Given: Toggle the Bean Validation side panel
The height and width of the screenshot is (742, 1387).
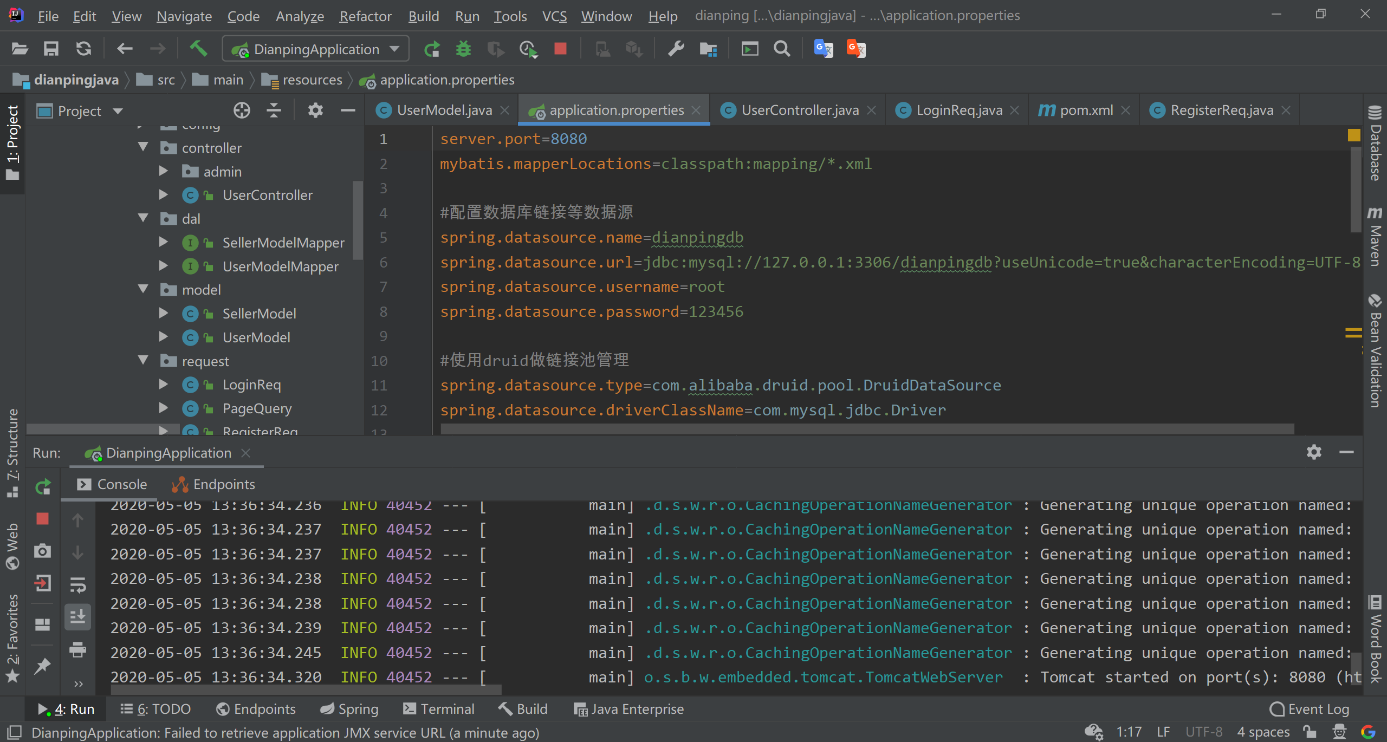Looking at the screenshot, I should [1375, 351].
